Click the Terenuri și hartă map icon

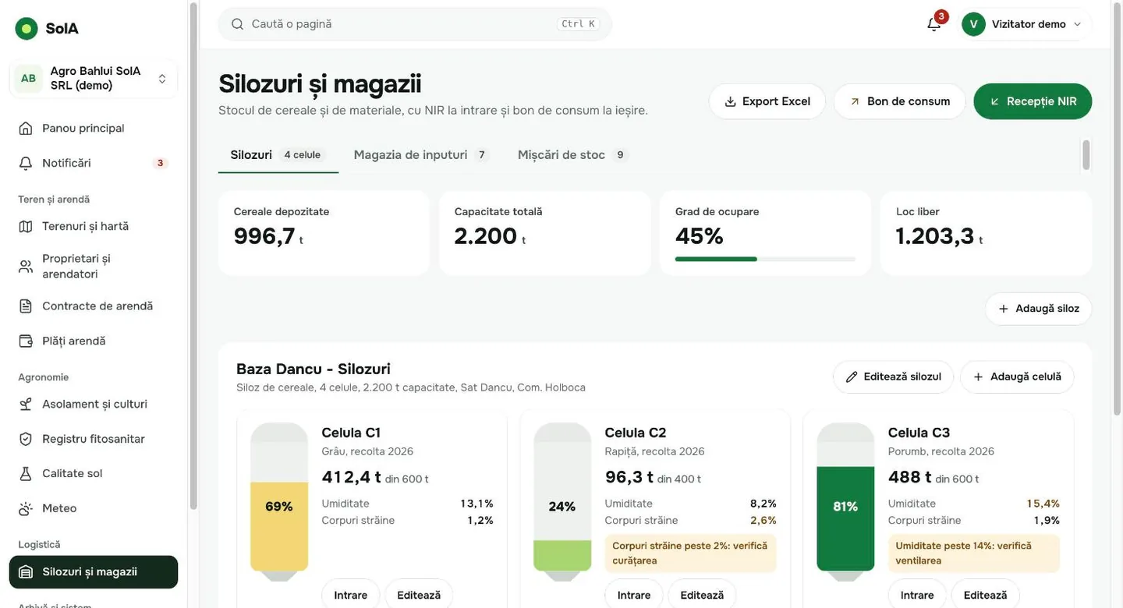click(26, 226)
